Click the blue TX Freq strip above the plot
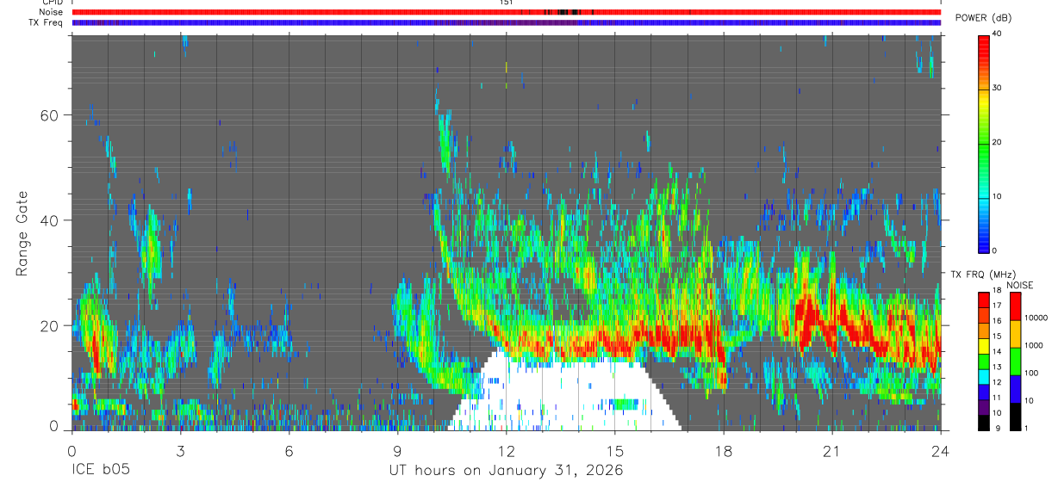 tap(506, 22)
